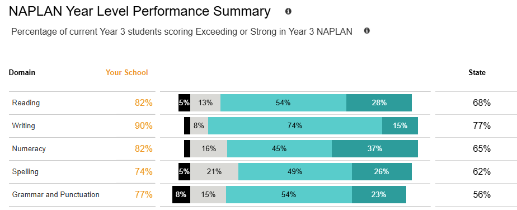Image resolution: width=517 pixels, height=210 pixels.
Task: Click the 37% Numeracy bar segment
Action: coord(375,148)
